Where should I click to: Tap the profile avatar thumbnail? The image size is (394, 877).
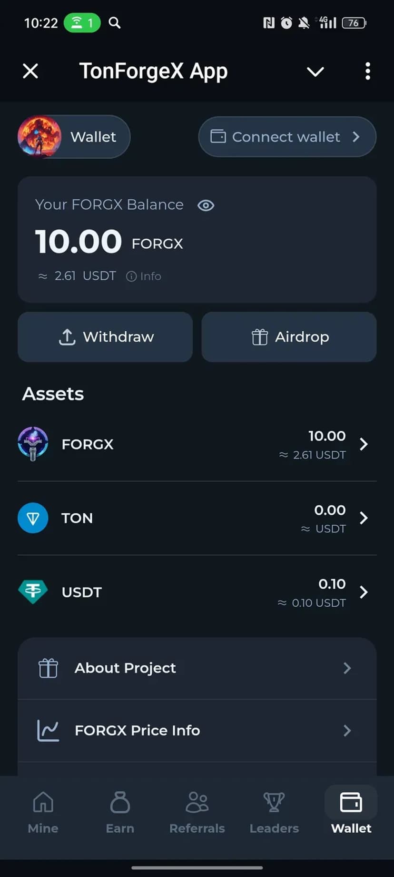point(39,137)
